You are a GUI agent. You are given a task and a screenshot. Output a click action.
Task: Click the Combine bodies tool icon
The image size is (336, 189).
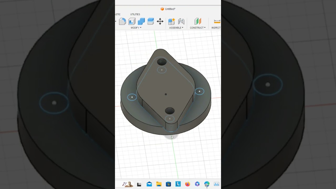click(x=141, y=21)
